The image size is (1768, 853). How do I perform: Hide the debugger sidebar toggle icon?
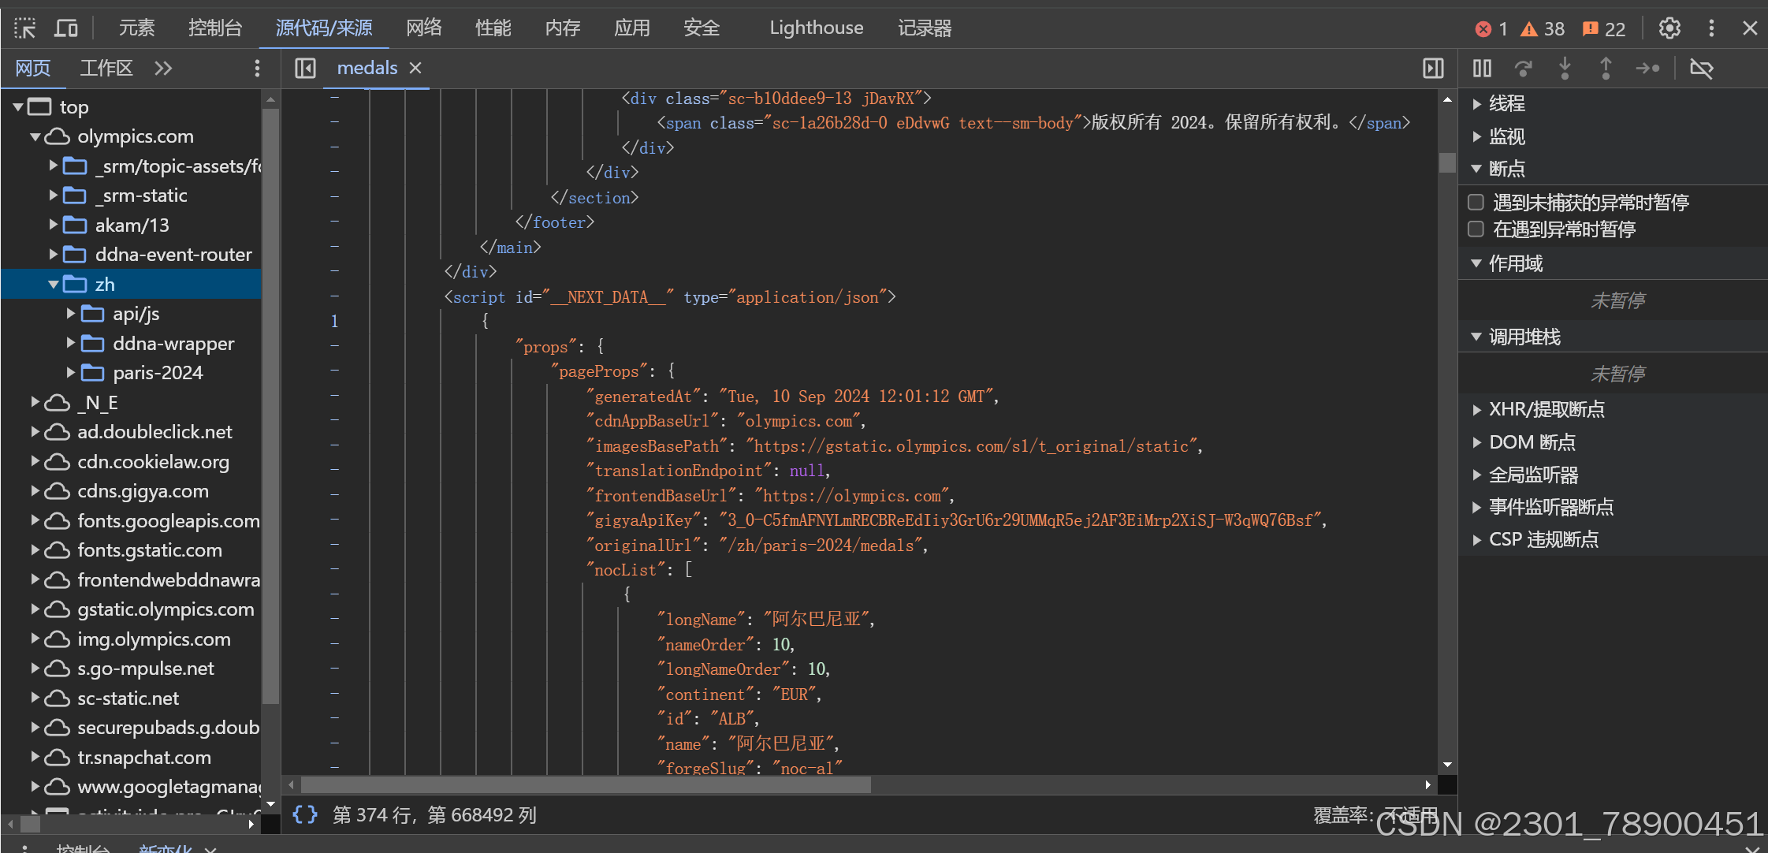1433,69
